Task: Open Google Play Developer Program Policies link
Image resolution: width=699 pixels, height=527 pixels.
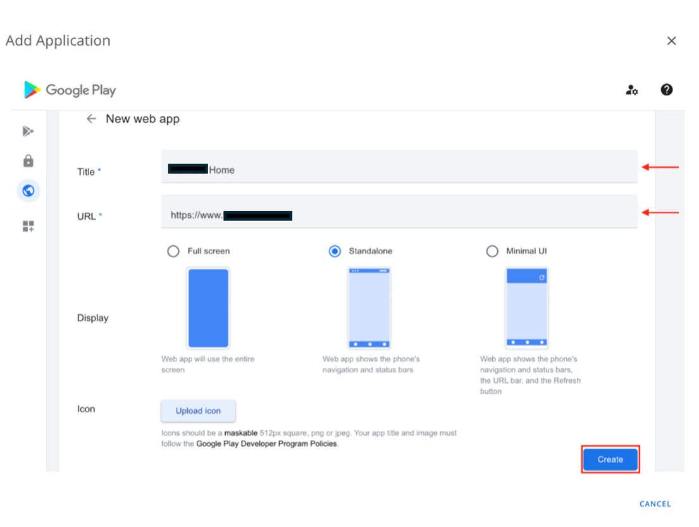Action: point(266,444)
